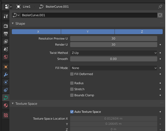Click the Smooth value field

click(x=114, y=59)
